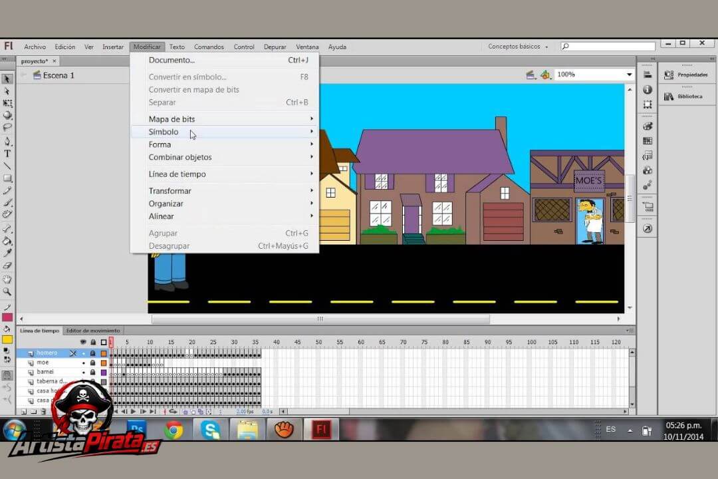Expand the Forma submenu
The height and width of the screenshot is (479, 718).
pos(225,144)
